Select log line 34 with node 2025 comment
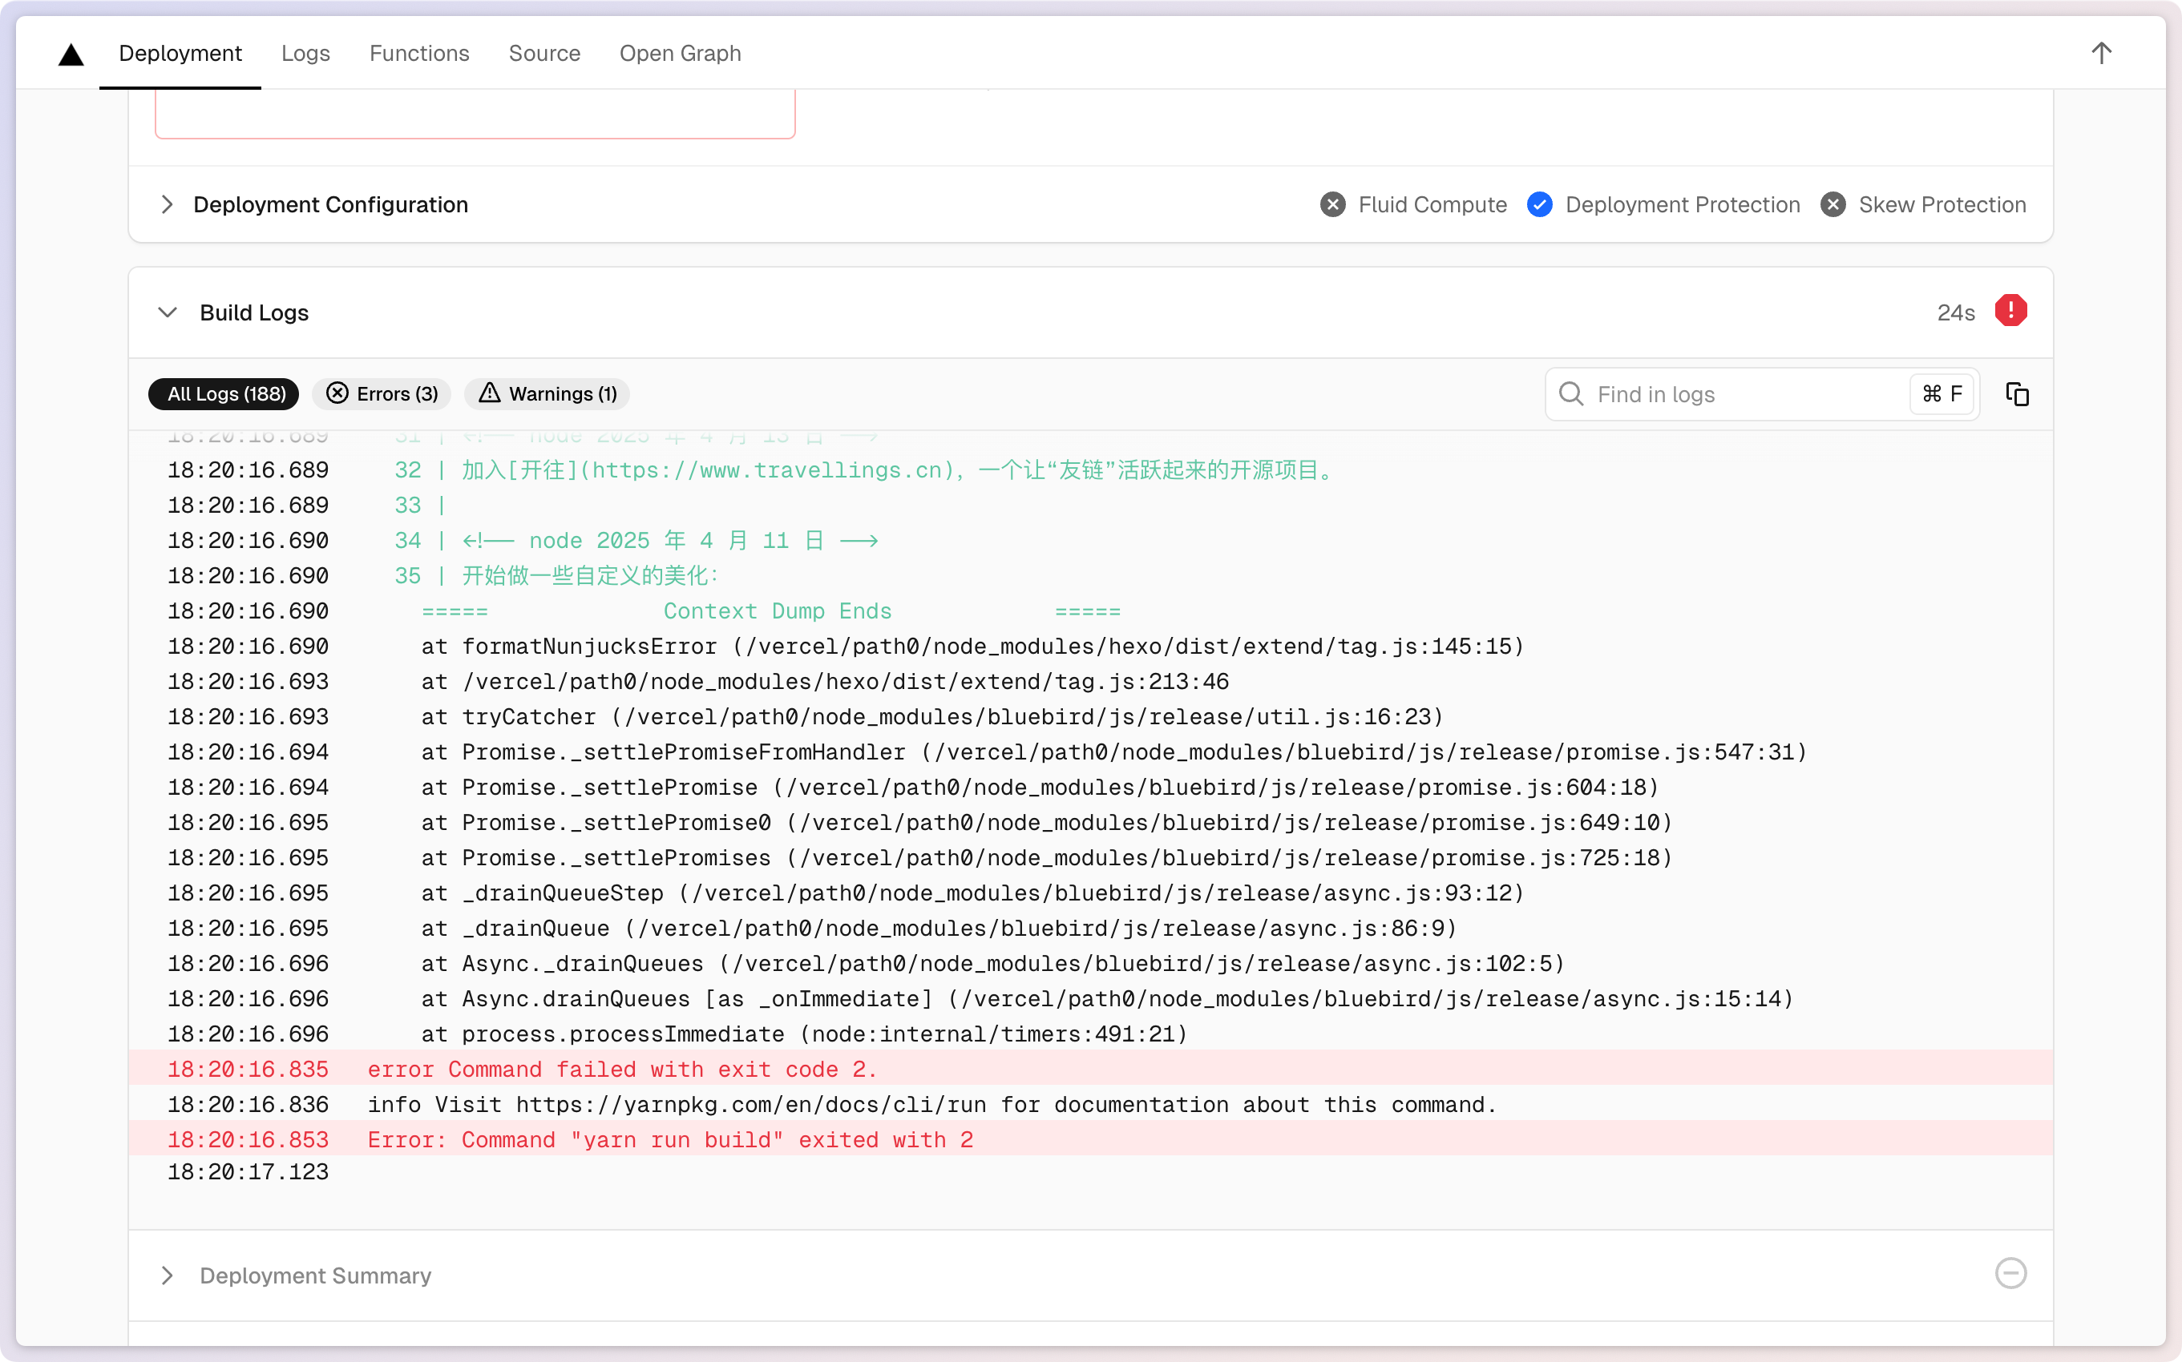Screen dimensions: 2182x1362 coord(1090,541)
